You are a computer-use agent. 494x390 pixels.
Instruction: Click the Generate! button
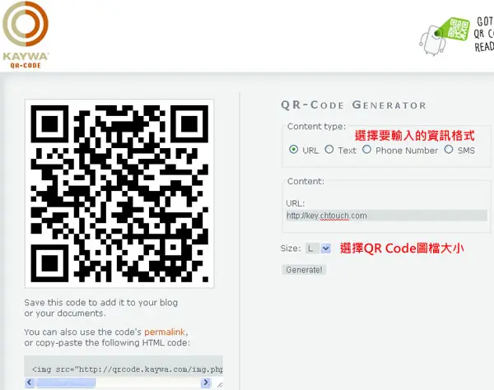click(x=304, y=270)
